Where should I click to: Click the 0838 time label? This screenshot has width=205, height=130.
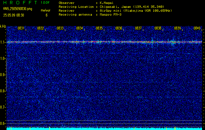click(x=158, y=28)
